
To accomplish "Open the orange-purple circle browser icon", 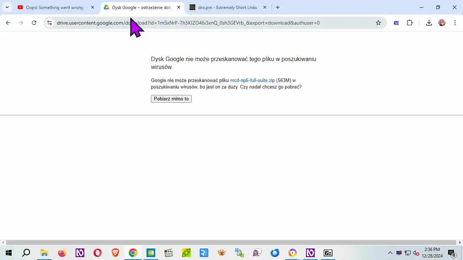I will [292, 253].
